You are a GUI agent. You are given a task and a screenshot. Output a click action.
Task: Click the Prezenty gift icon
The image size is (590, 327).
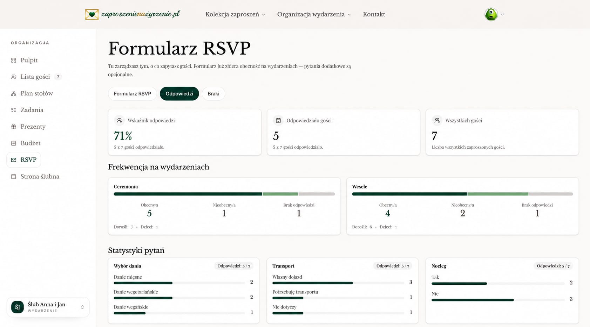14,127
